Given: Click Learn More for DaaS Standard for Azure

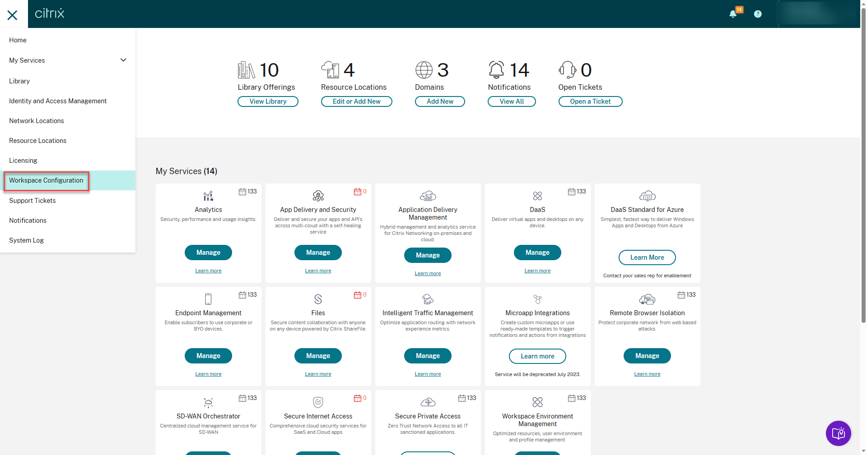Looking at the screenshot, I should click(x=647, y=257).
